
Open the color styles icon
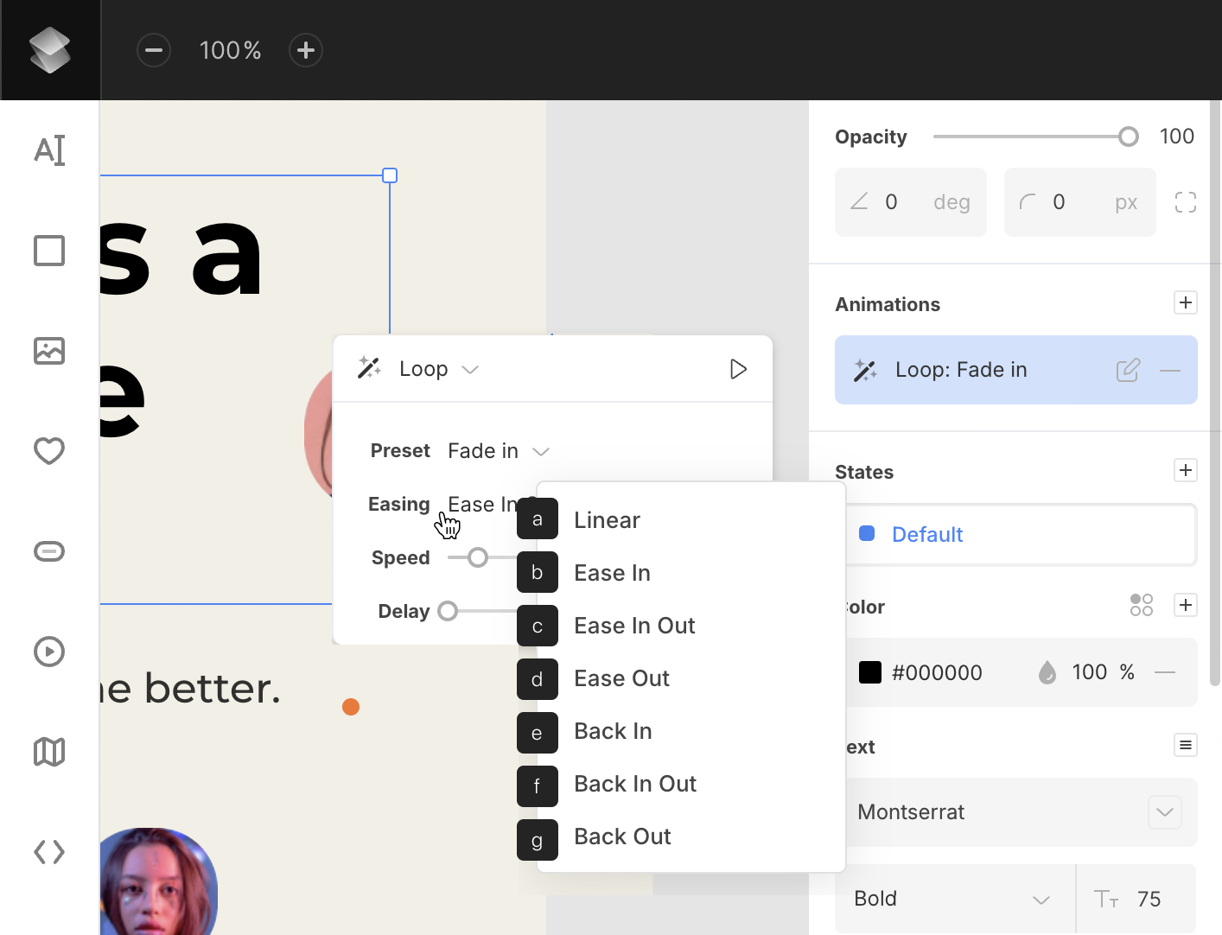1142,605
